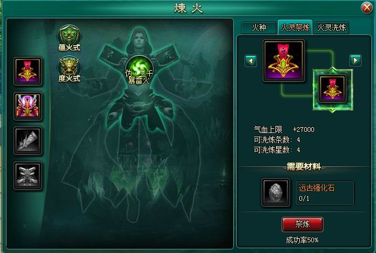Close the 煉火 window
376x253 pixels.
coord(366,8)
